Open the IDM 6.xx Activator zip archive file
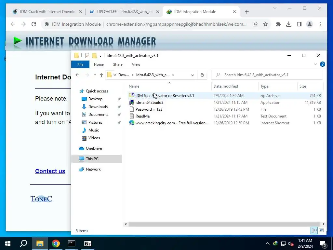This screenshot has height=250, width=333. [161, 96]
